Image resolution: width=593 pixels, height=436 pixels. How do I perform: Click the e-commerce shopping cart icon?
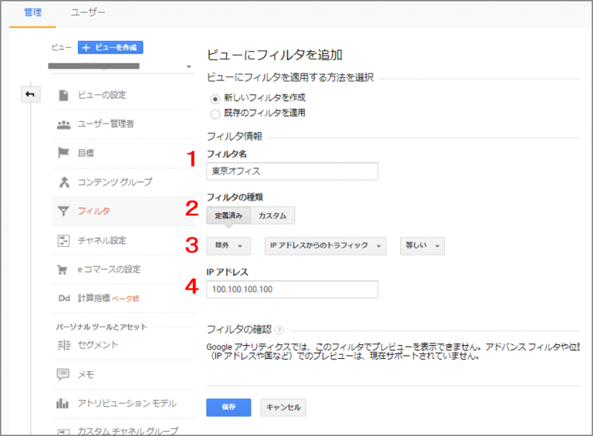[63, 269]
